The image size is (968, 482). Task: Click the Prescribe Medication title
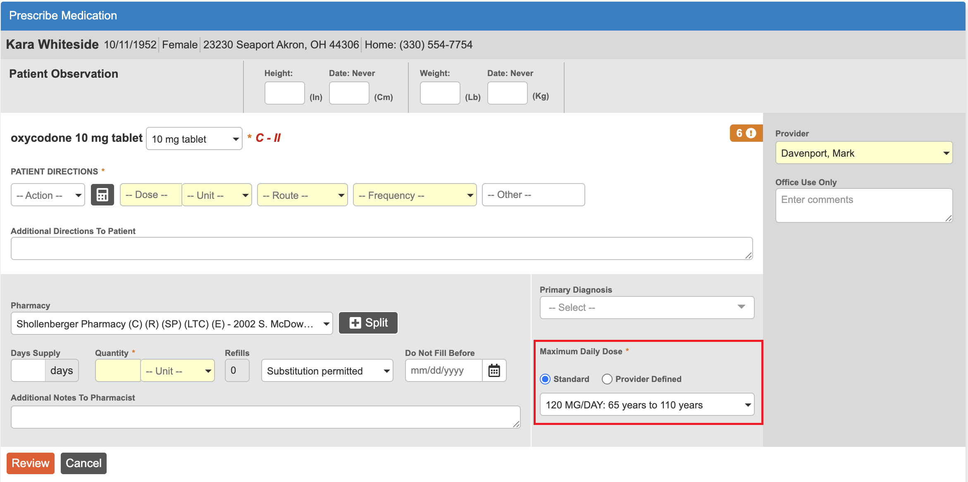[x=63, y=15]
